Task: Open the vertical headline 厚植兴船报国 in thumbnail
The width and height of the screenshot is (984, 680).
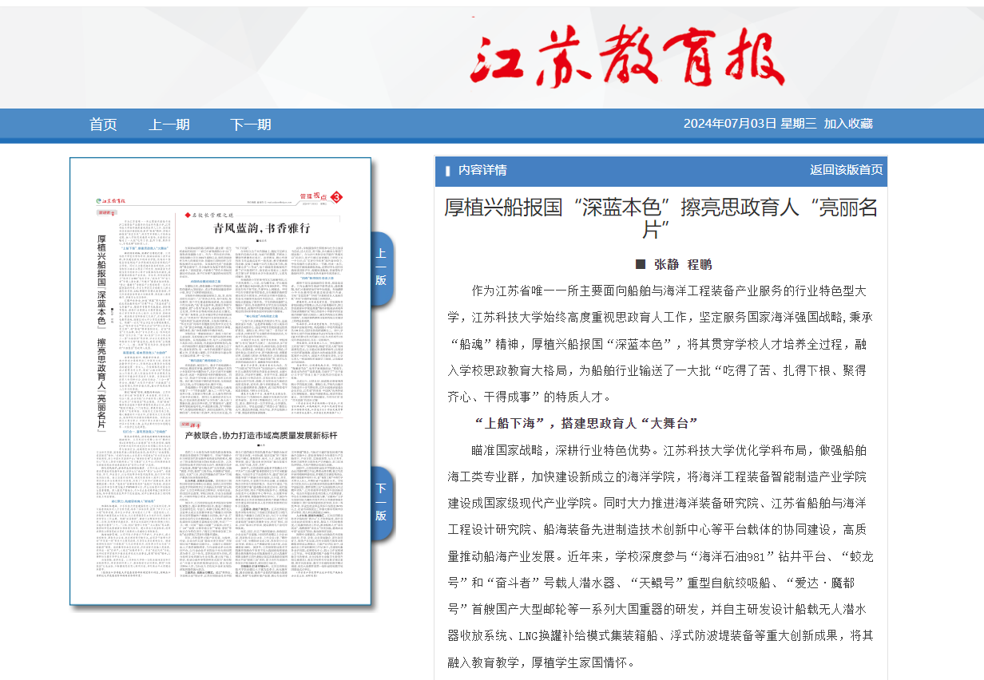Action: point(101,331)
